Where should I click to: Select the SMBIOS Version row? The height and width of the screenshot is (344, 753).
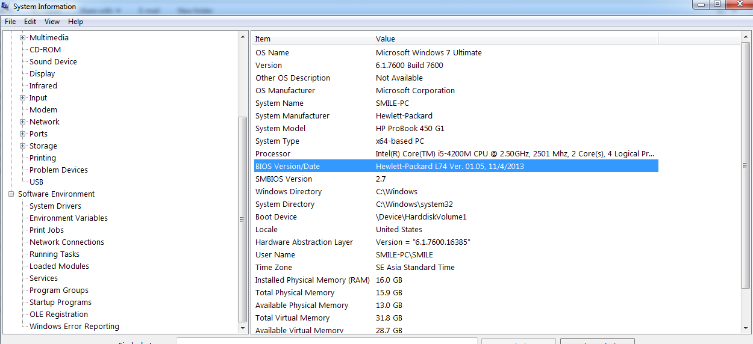point(456,179)
